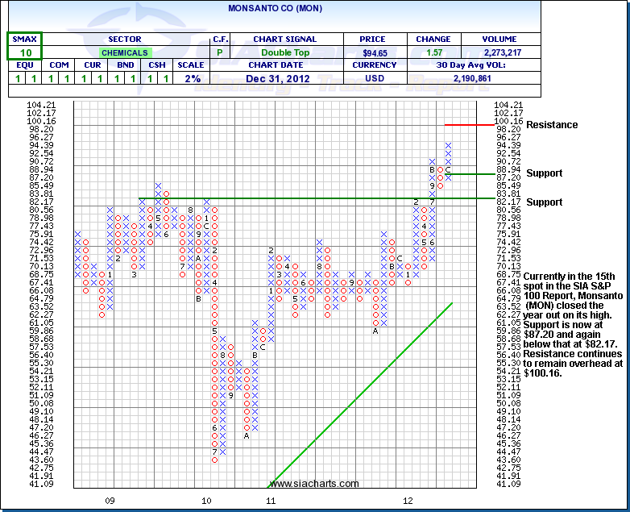Click the $94.65 price value
Screen dimensions: 630x512
[375, 52]
